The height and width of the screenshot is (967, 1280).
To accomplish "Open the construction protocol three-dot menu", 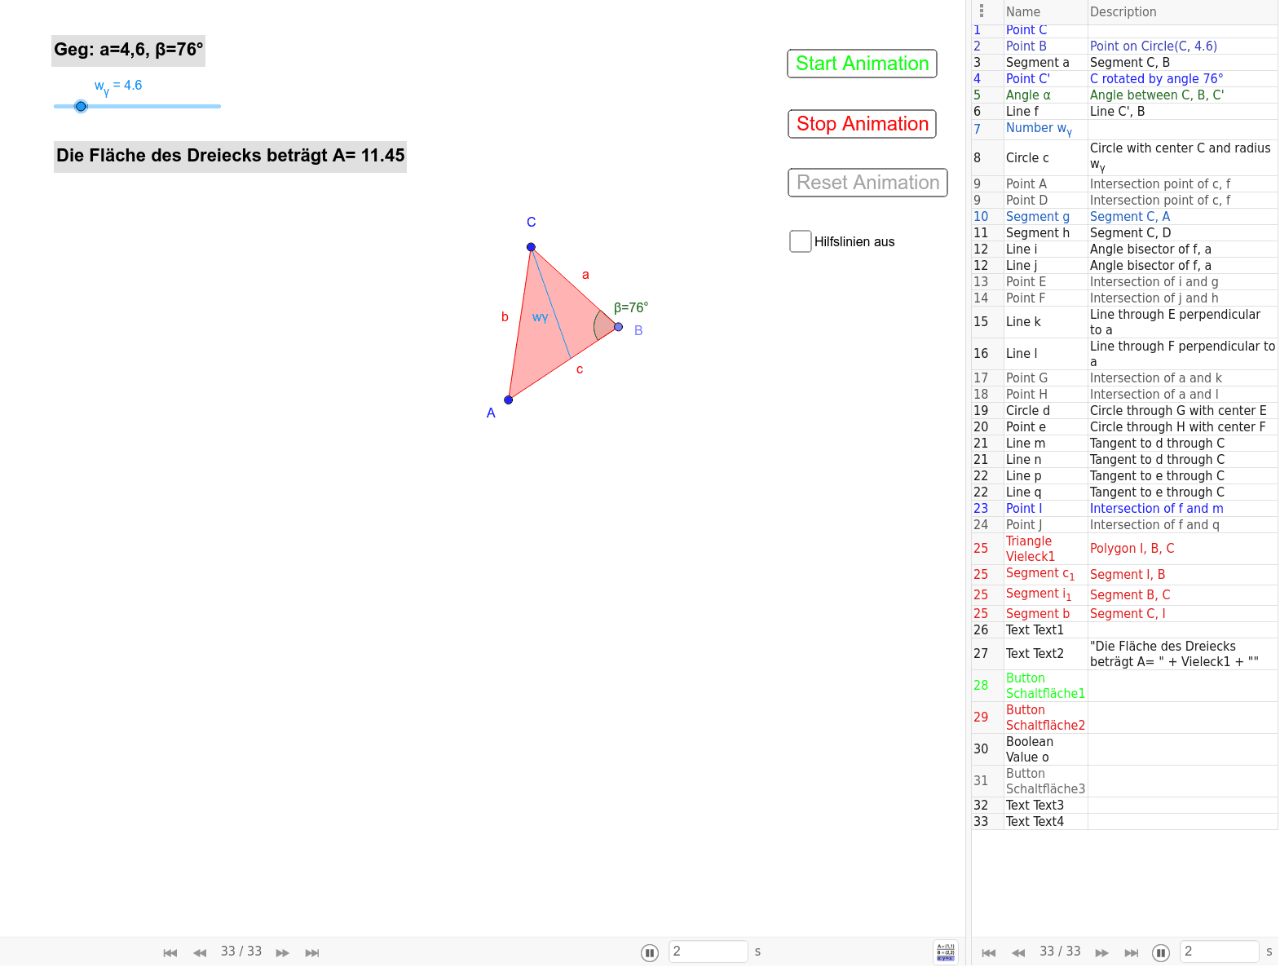I will click(x=982, y=11).
